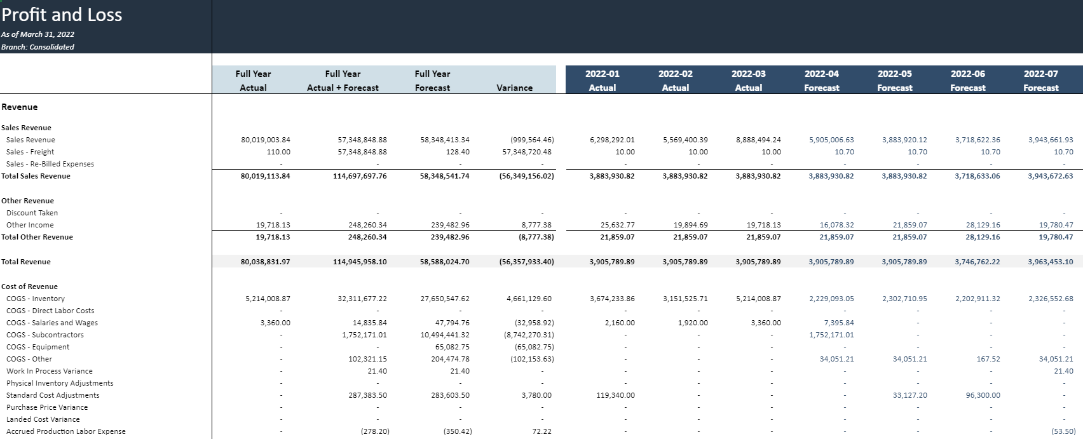Select the Total Revenue Variance cell (56,357,933.40)
This screenshot has width=1083, height=439.
point(526,262)
